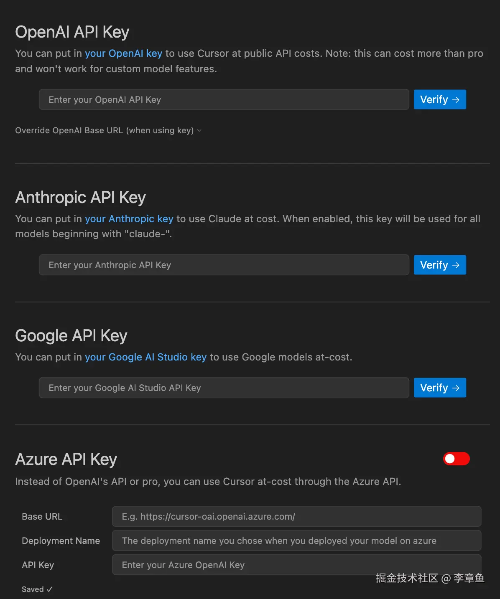Click the Azure Deployment Name field
This screenshot has width=500, height=599.
pyautogui.click(x=296, y=541)
